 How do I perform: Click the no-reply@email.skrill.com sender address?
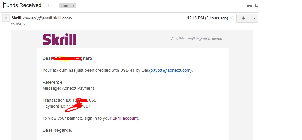pyautogui.click(x=47, y=18)
